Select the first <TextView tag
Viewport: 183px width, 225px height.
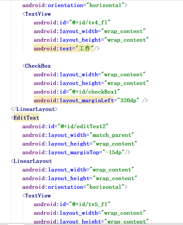point(37,14)
